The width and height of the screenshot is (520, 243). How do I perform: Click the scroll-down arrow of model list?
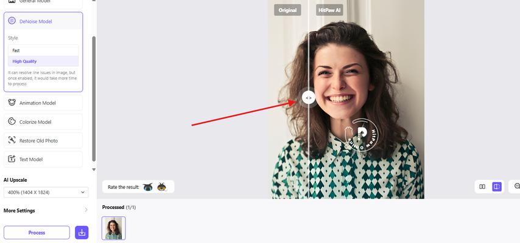(x=94, y=169)
